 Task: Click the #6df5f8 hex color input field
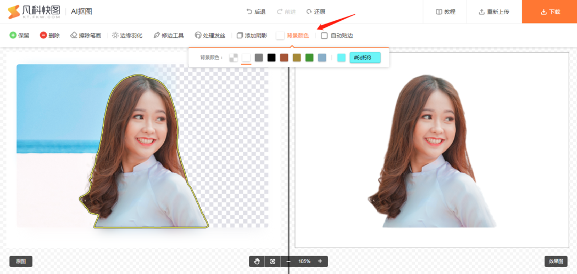pyautogui.click(x=365, y=58)
